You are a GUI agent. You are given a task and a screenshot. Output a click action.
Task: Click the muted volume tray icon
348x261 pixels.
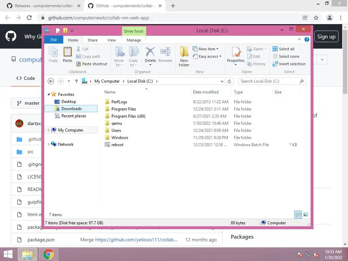[x=316, y=255]
